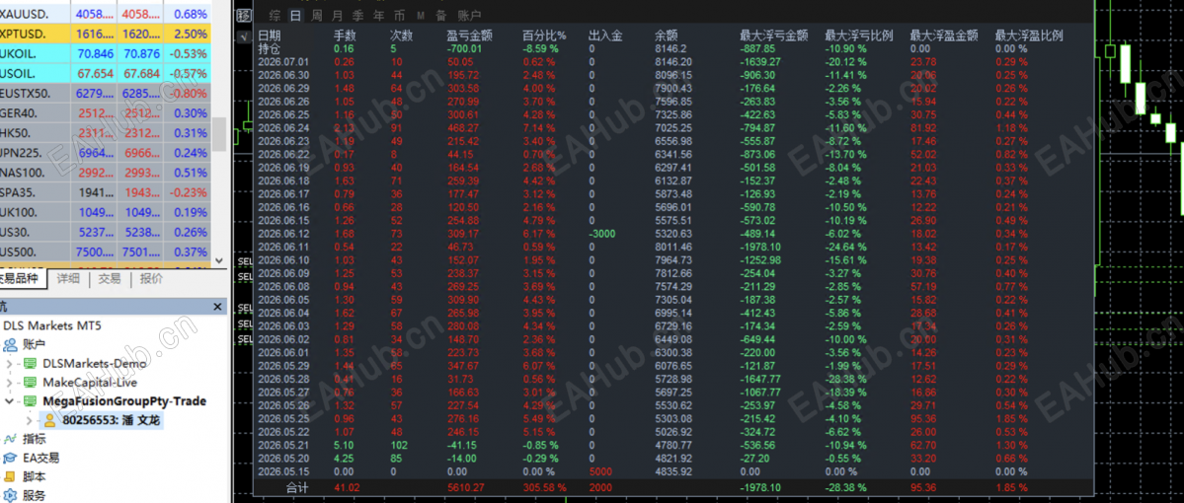
Task: Click the 盈亏金额 column header
Action: point(470,36)
